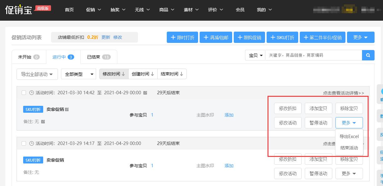The height and width of the screenshot is (186, 383).
Task: Open the blue 更多 dropdown in the header
Action: (x=361, y=37)
